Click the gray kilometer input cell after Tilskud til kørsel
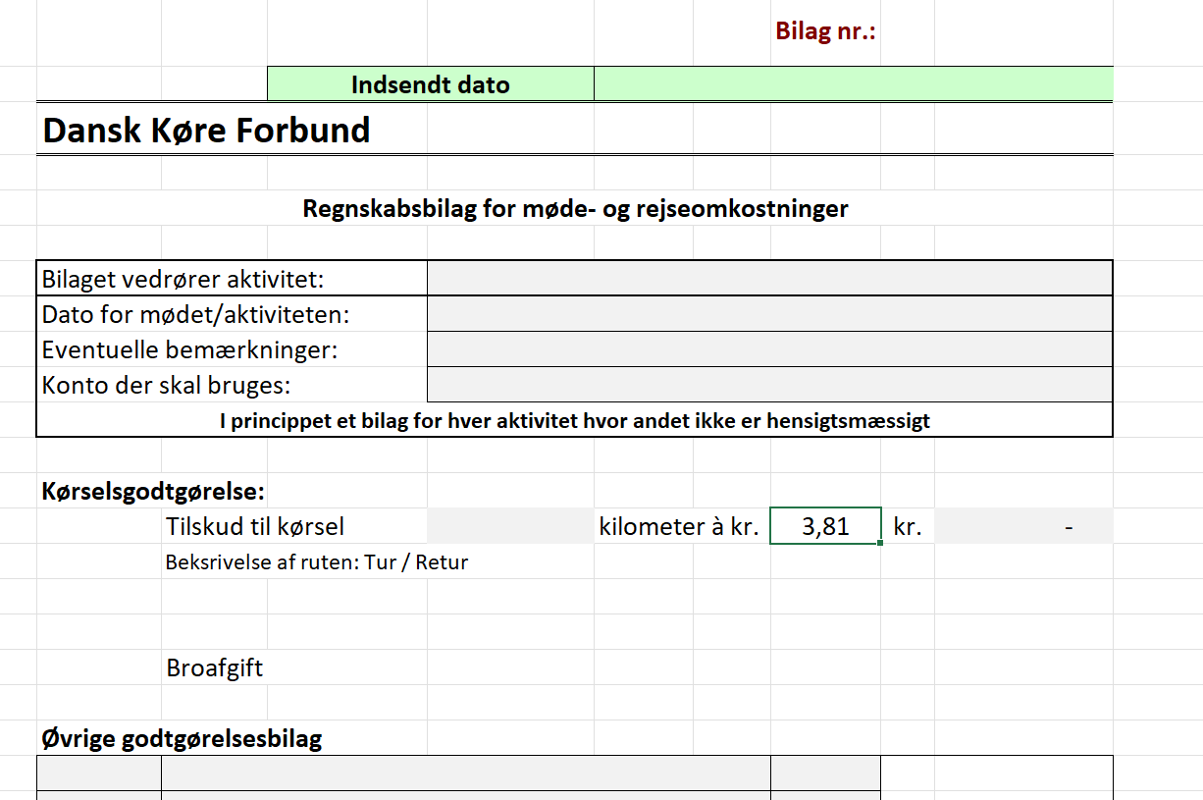The height and width of the screenshot is (800, 1203). 510,526
